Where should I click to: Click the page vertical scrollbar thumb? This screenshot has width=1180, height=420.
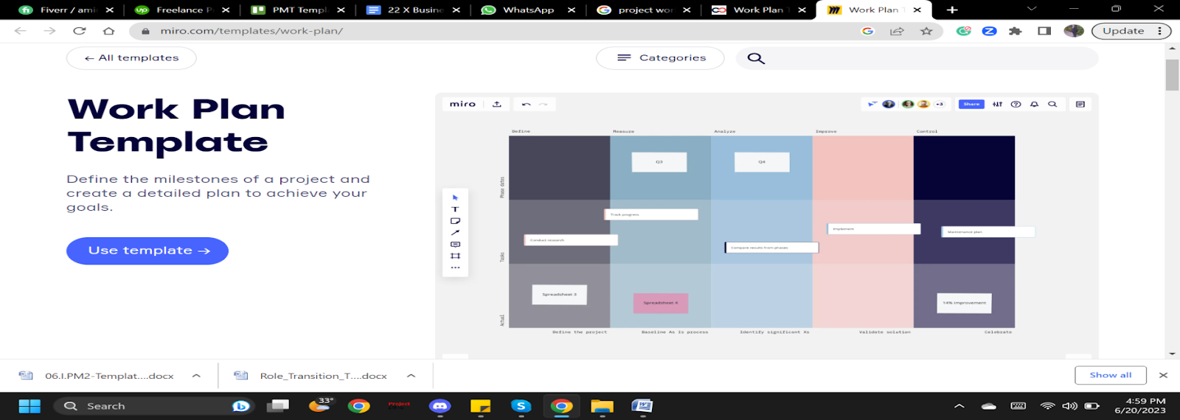pyautogui.click(x=1172, y=74)
